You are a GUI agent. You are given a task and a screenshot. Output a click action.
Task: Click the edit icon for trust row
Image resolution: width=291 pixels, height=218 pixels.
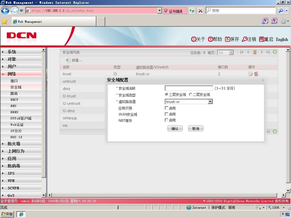[251, 74]
